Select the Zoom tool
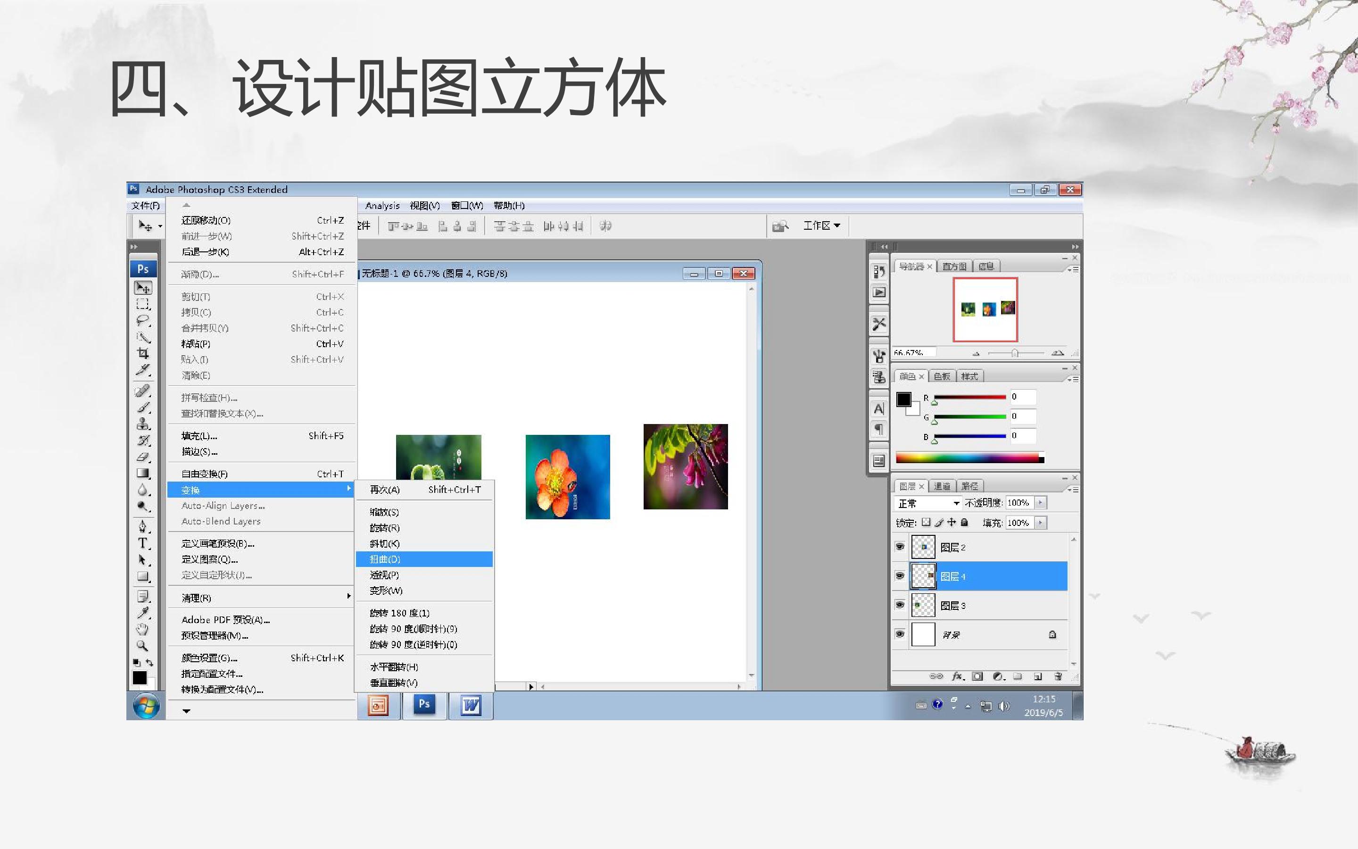 143,646
